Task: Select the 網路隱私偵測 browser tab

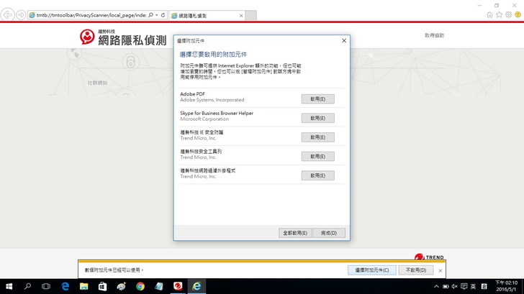Action: [205, 15]
